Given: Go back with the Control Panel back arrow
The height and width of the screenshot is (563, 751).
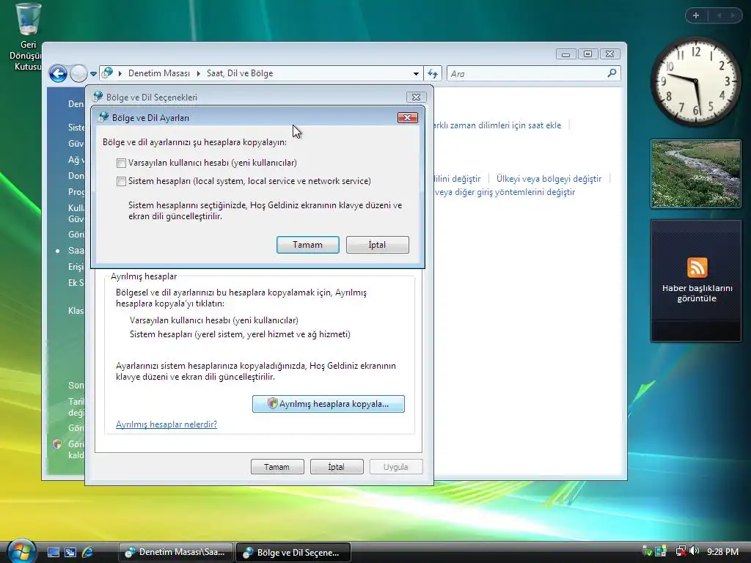Looking at the screenshot, I should coord(59,74).
